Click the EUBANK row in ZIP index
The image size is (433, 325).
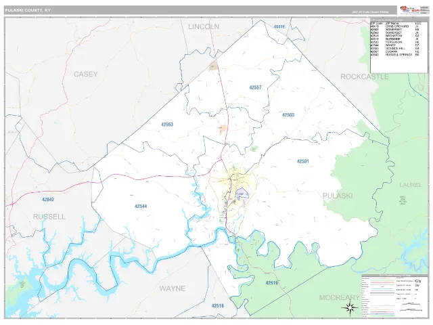pyautogui.click(x=396, y=51)
